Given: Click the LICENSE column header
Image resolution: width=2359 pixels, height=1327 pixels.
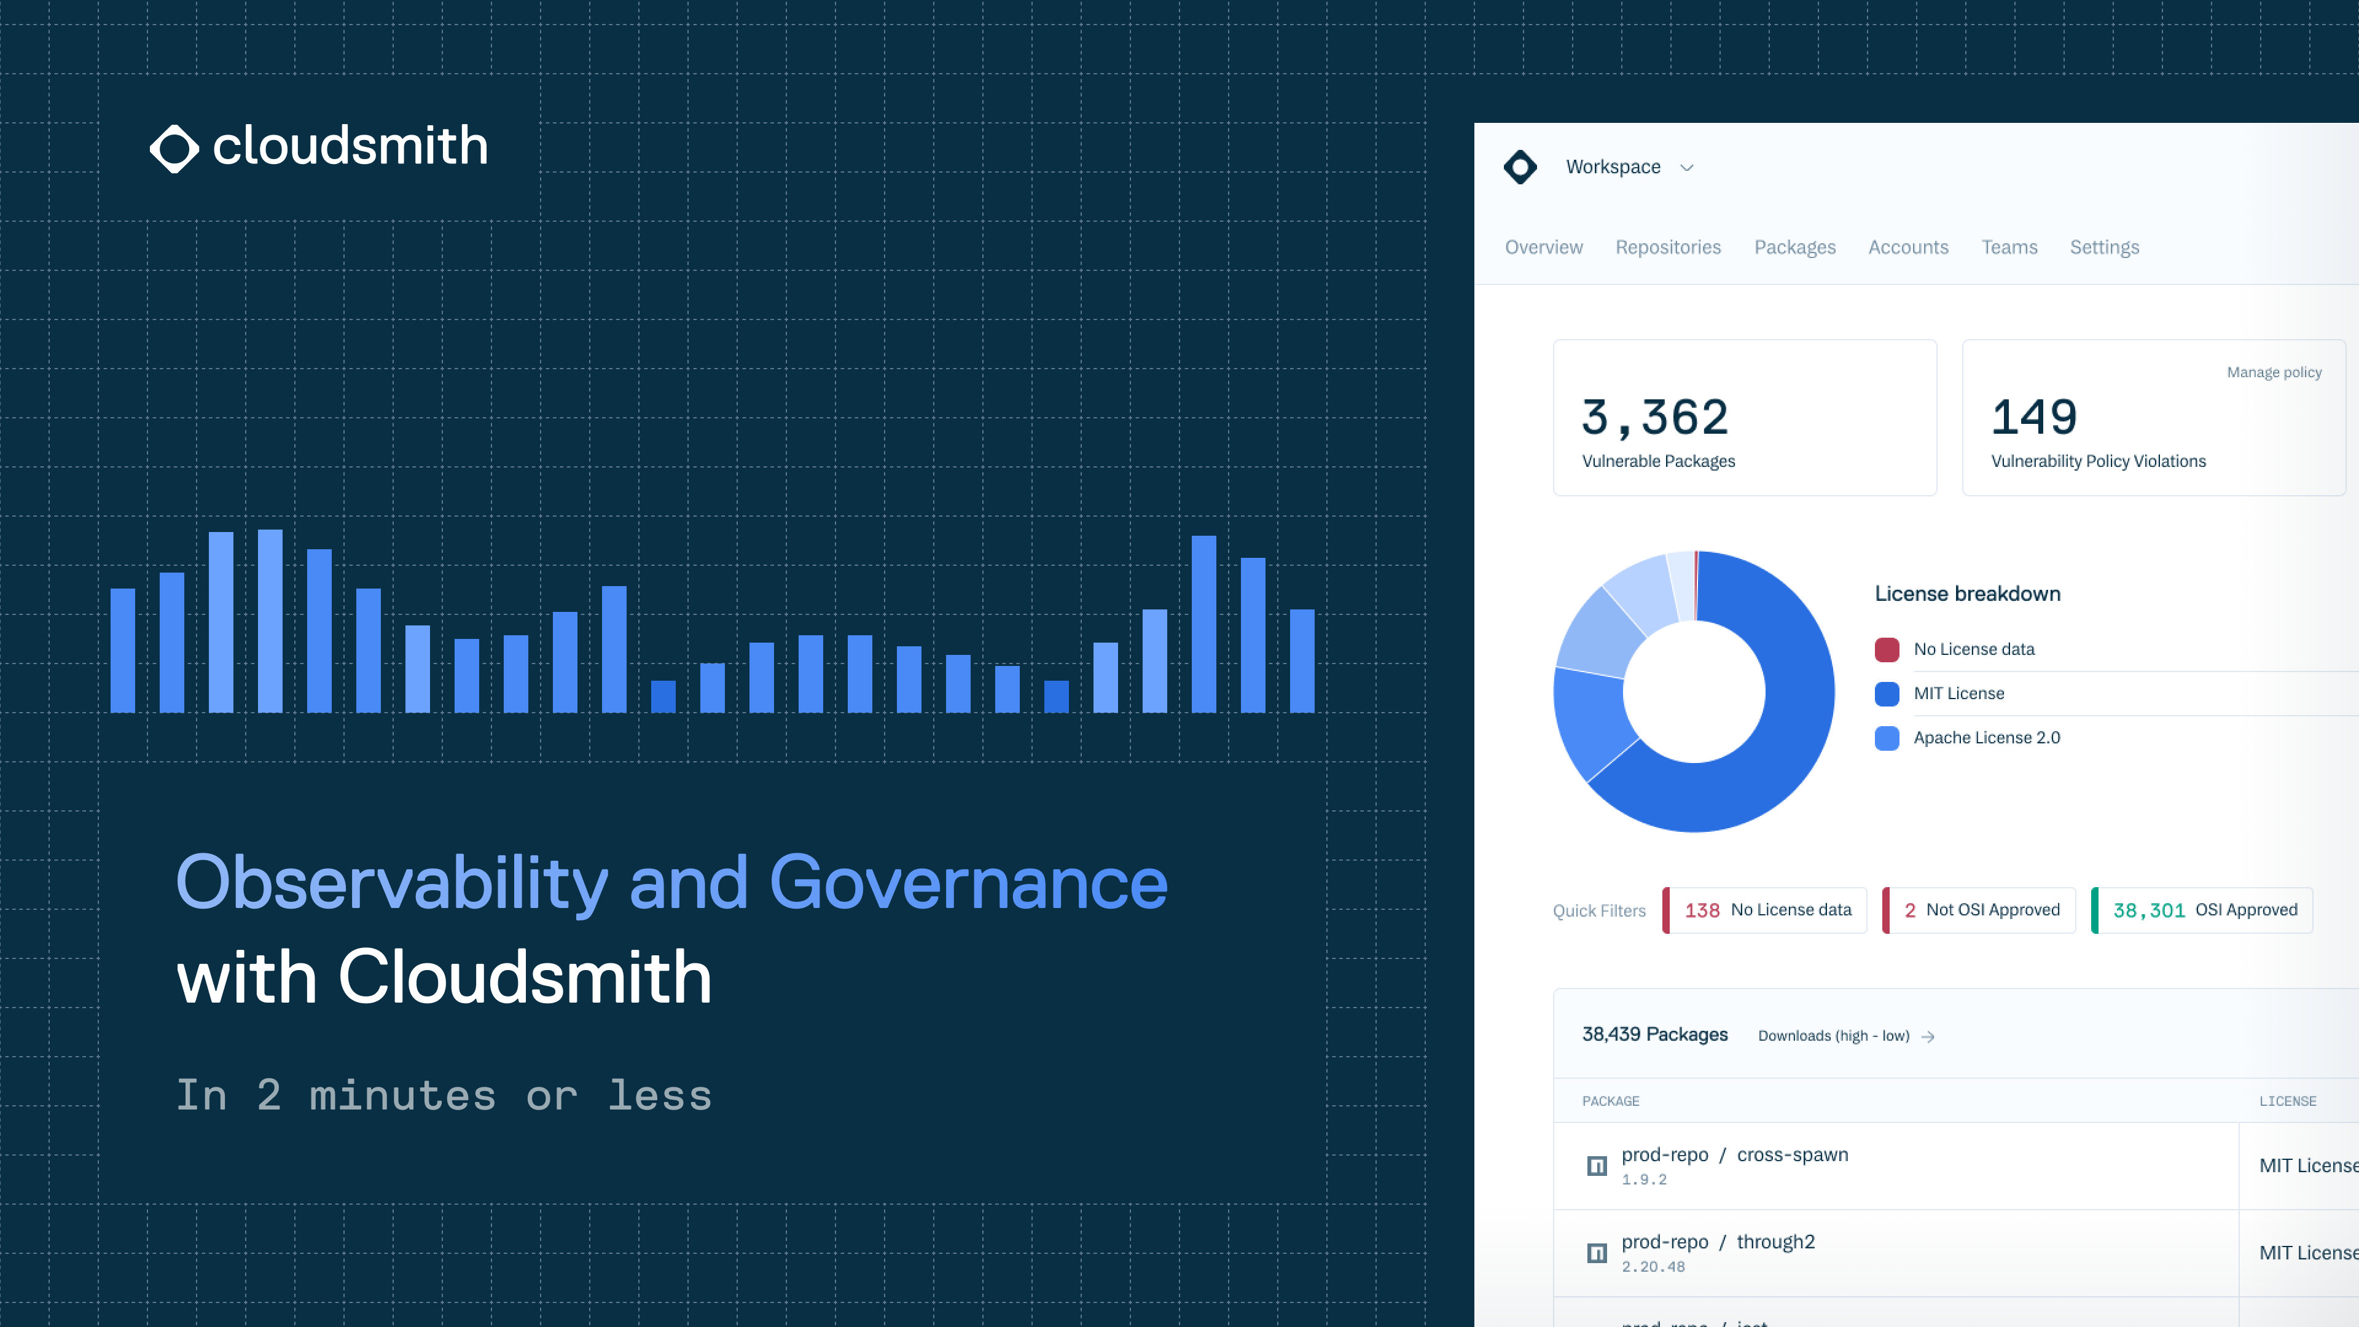Looking at the screenshot, I should click(x=2287, y=1101).
